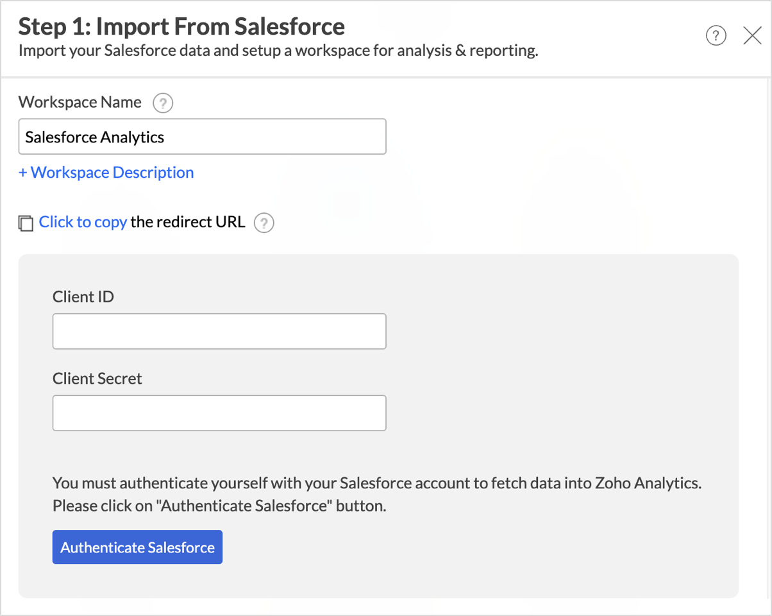Click help icon next to redirect URL
This screenshot has height=616, width=772.
(x=264, y=223)
